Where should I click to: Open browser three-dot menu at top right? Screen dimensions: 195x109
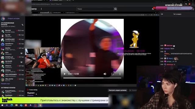coord(193,4)
